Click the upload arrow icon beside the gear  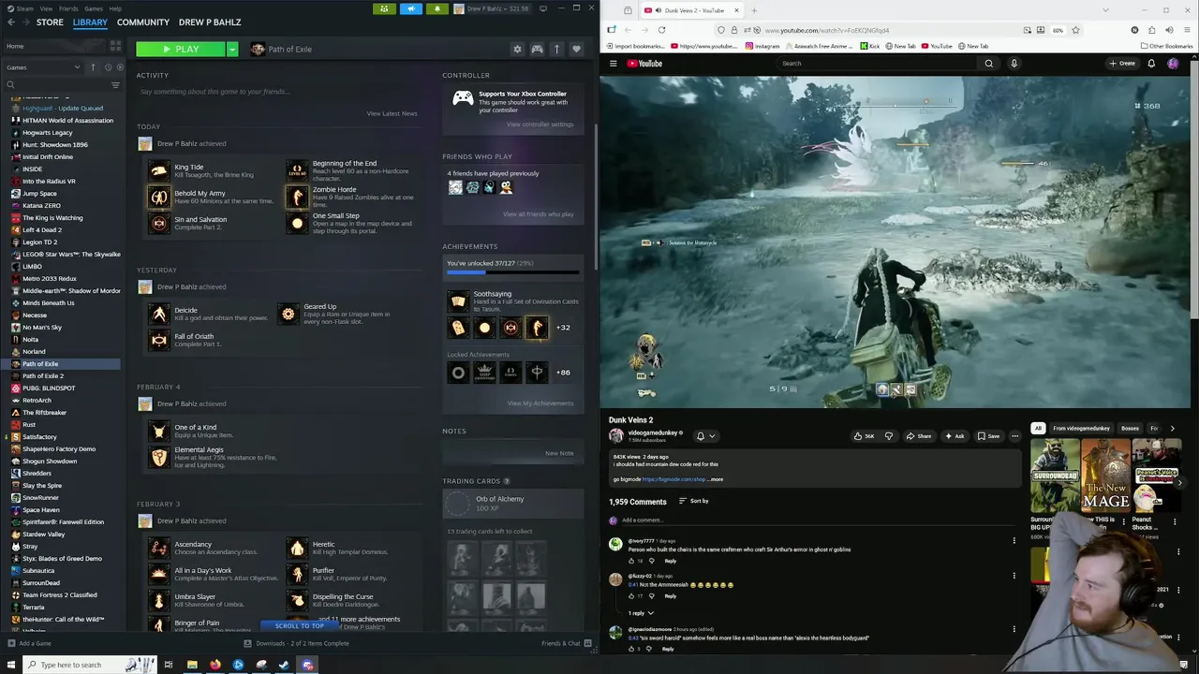point(556,49)
